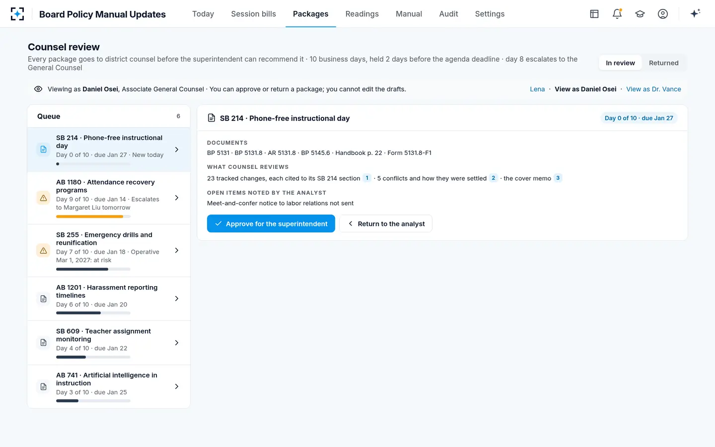Switch to In review toggle

click(620, 63)
